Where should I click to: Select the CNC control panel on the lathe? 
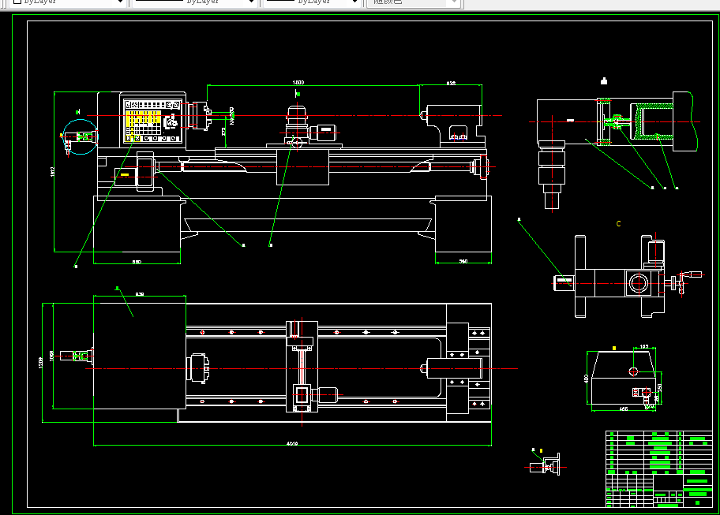point(153,121)
